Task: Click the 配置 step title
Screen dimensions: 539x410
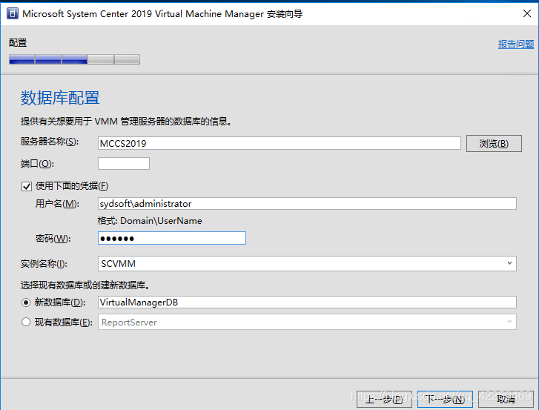Action: [18, 42]
